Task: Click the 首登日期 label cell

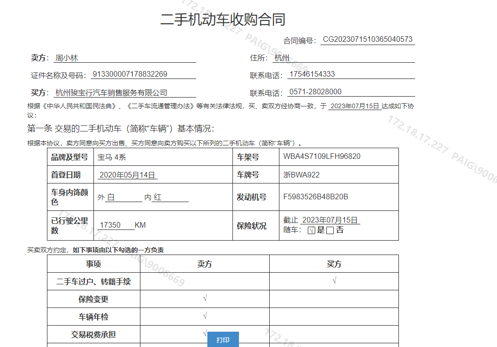Action: pyautogui.click(x=70, y=175)
